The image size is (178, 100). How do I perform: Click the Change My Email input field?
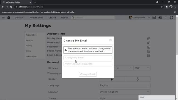[x=88, y=57]
